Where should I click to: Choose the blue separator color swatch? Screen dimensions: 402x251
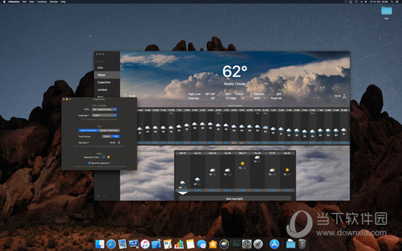pos(104,157)
